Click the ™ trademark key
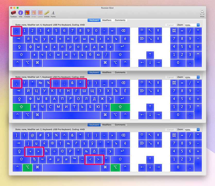The height and width of the screenshot is (186, 215). click(x=74, y=160)
